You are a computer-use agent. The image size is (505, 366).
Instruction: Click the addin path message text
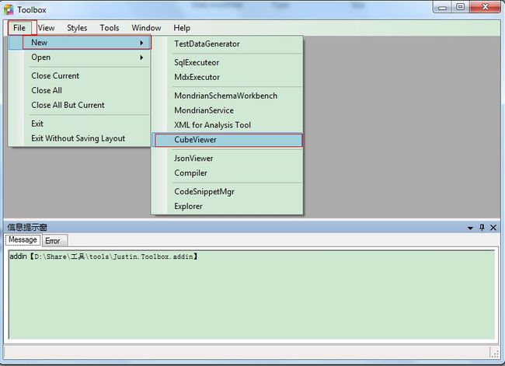(x=103, y=256)
